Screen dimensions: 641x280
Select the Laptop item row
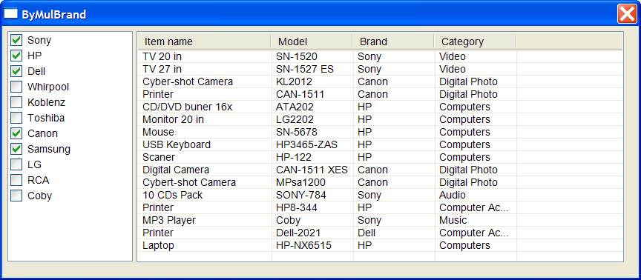tap(380, 246)
